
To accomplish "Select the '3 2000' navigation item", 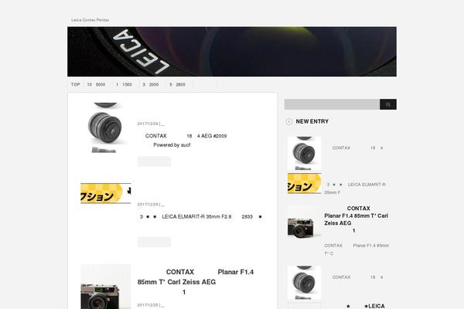I will (x=151, y=84).
